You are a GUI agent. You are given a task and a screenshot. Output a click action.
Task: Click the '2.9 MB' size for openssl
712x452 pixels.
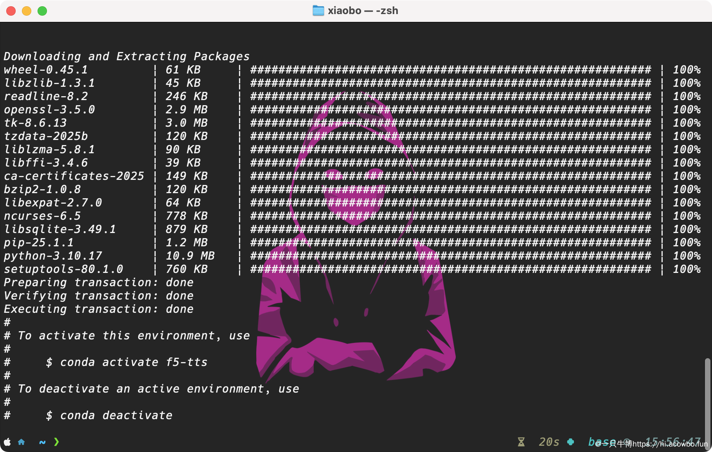point(187,109)
